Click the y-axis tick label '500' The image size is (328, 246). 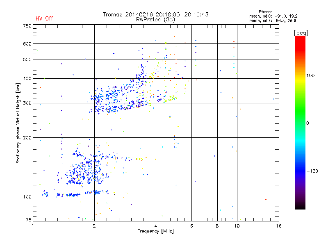pos(27,59)
